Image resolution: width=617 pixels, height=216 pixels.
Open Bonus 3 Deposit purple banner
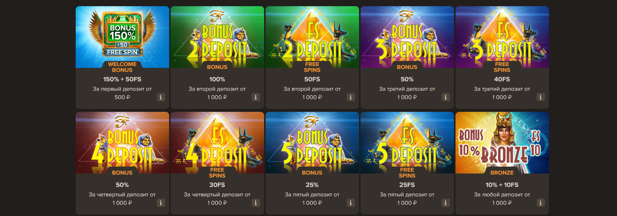coord(407,37)
